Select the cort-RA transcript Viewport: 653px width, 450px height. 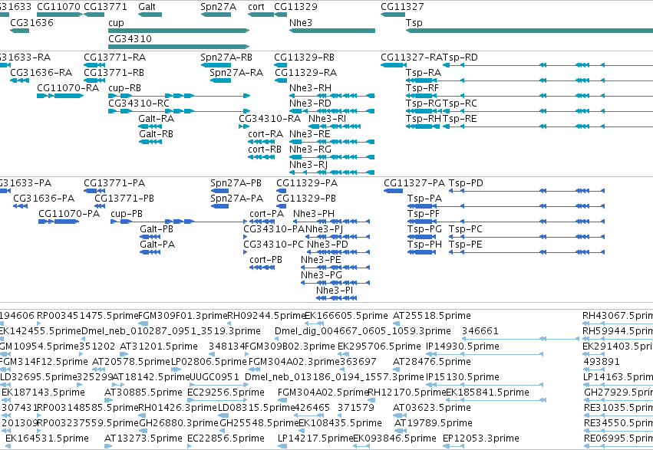(x=261, y=142)
